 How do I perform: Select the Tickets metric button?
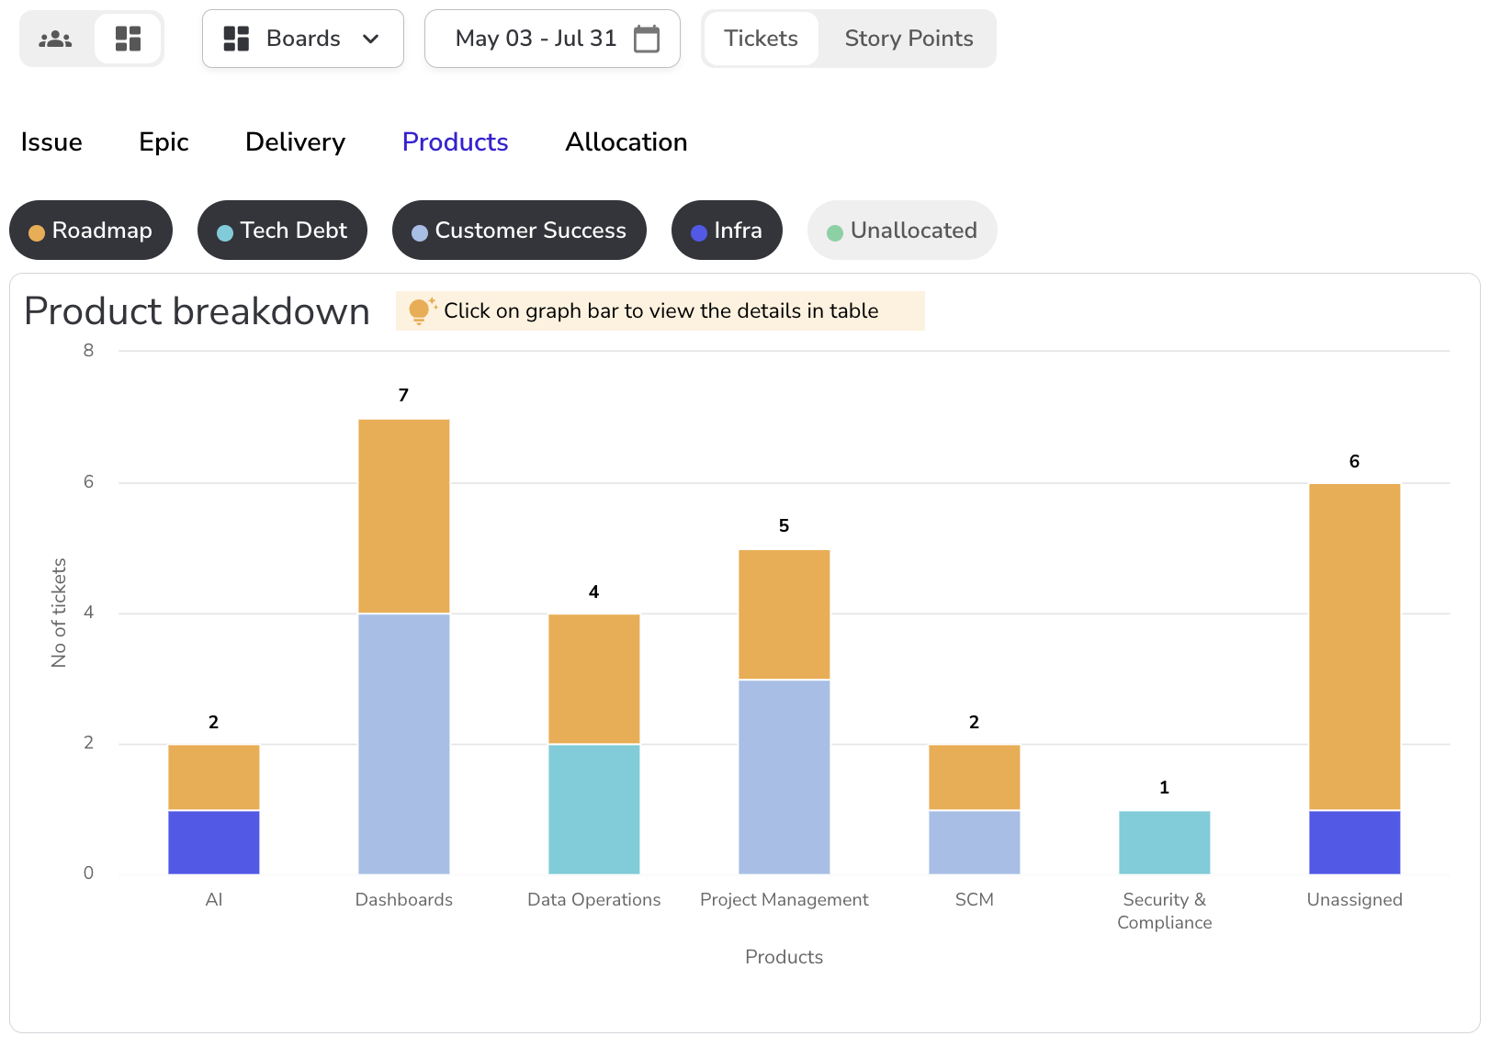[x=761, y=39]
